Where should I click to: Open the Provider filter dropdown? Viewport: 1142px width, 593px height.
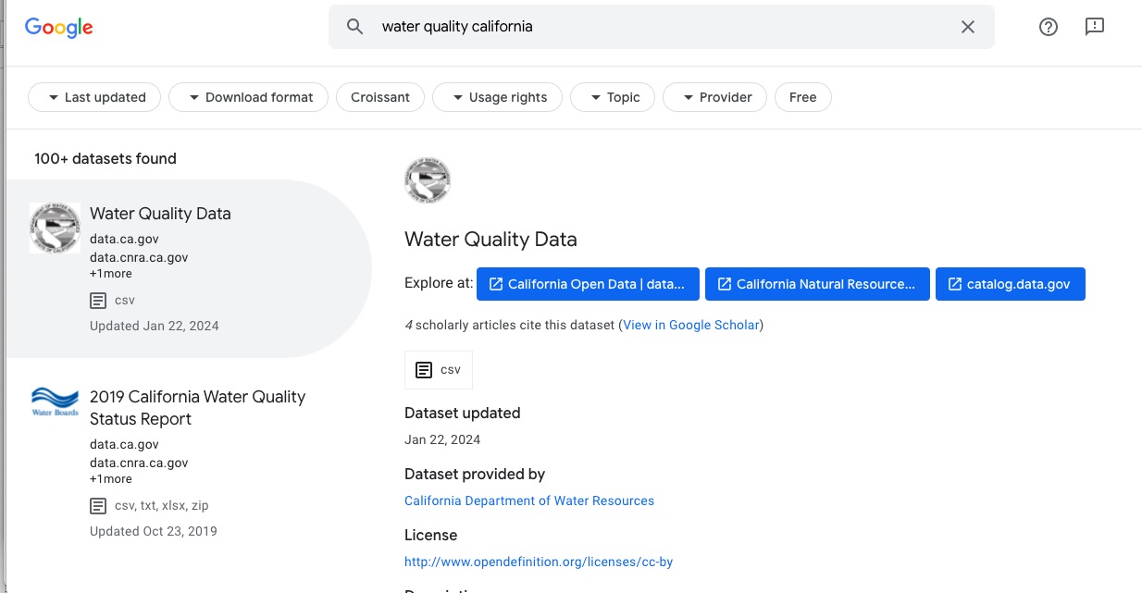click(x=714, y=96)
